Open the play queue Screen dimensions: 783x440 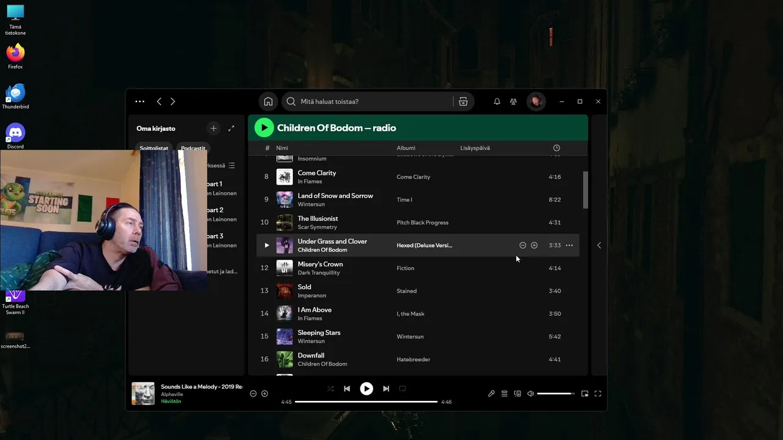coord(505,394)
